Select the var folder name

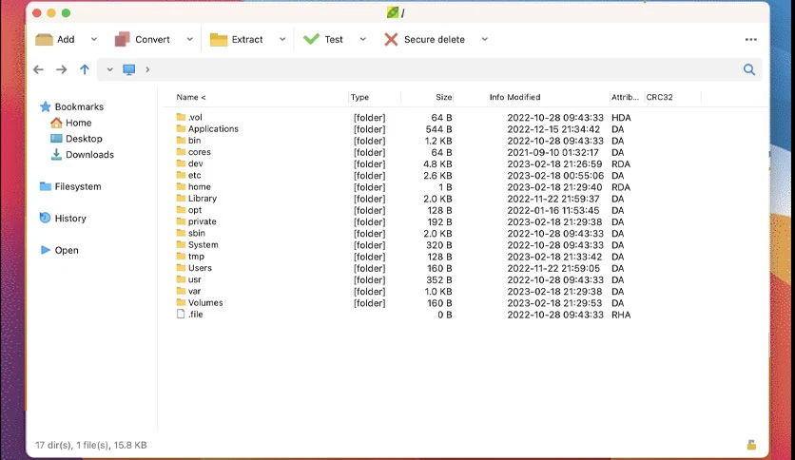coord(194,291)
